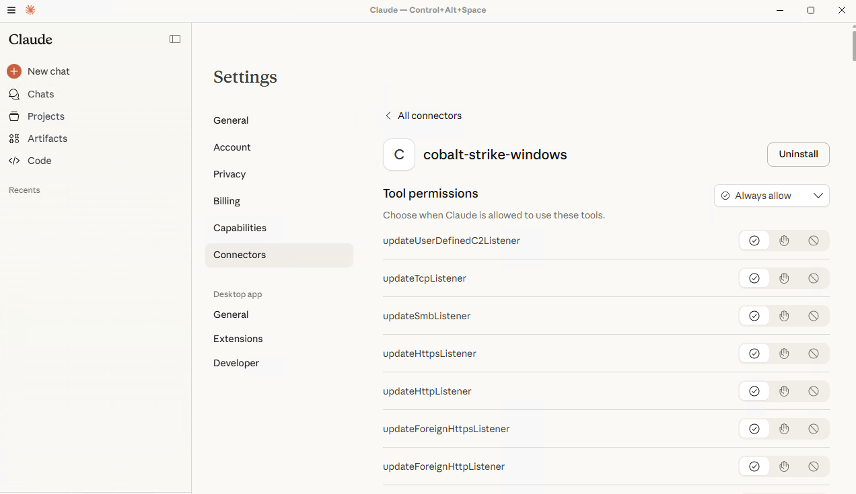
Task: Set updateHttpsListener to always allow
Action: click(754, 354)
